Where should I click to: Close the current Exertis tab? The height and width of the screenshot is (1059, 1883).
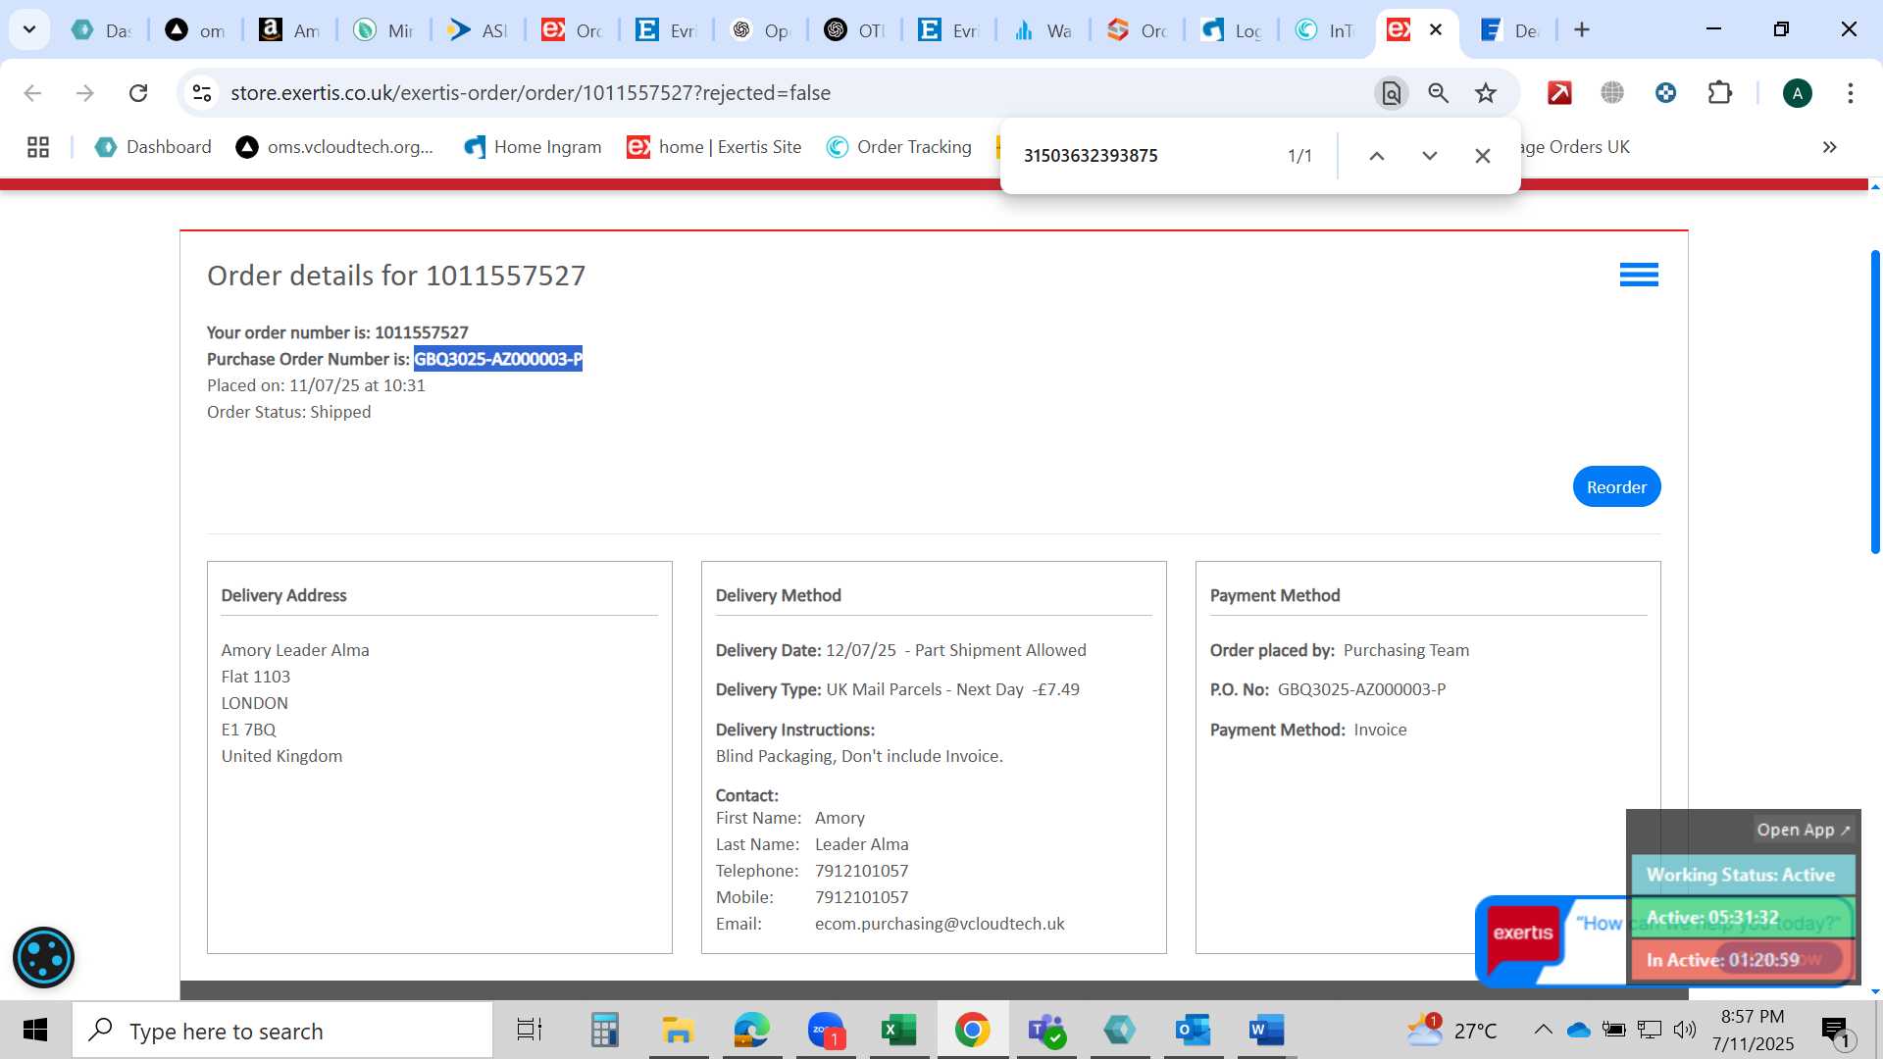click(1436, 29)
